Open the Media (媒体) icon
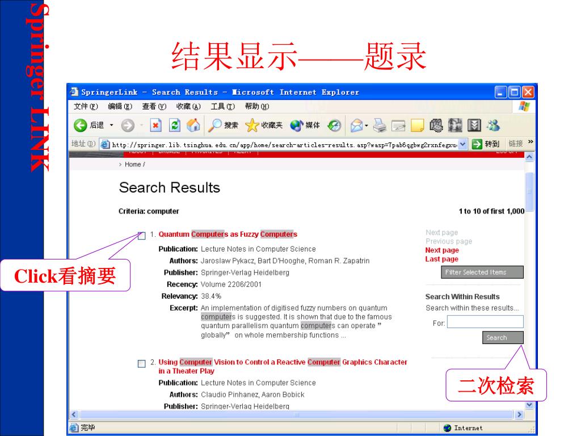The height and width of the screenshot is (436, 581). (297, 125)
